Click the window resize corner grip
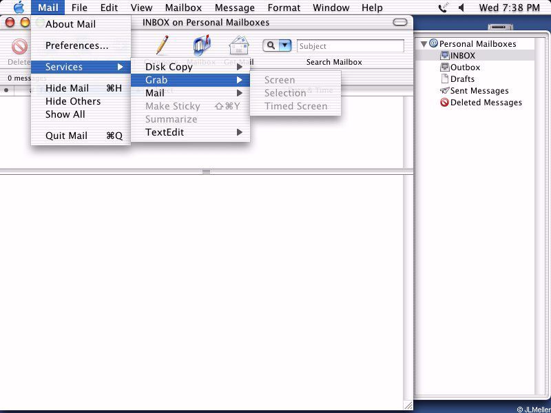 coord(408,405)
